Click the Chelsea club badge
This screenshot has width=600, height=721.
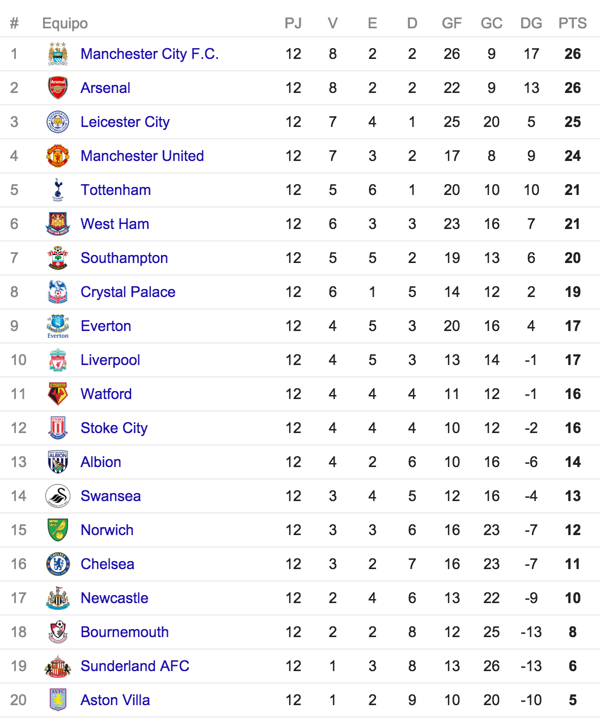(x=58, y=564)
